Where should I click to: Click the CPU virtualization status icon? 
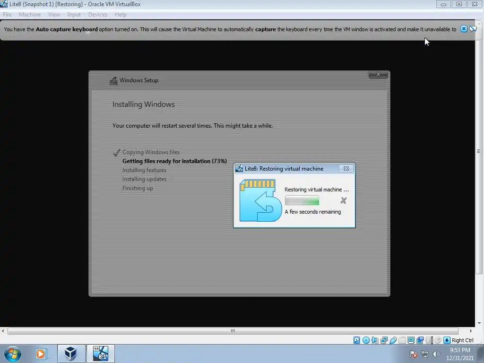428,340
